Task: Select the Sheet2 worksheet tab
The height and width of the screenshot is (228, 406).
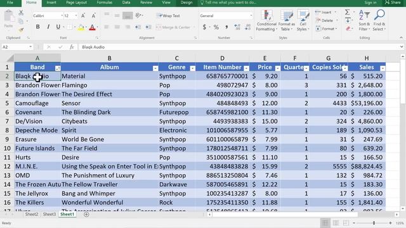Action: (32, 214)
